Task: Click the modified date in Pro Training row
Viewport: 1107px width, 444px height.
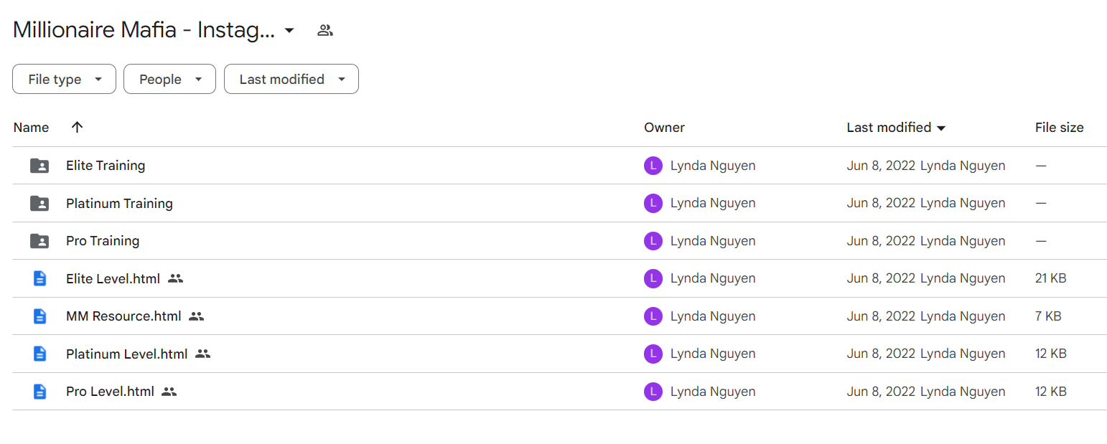Action: (x=881, y=241)
